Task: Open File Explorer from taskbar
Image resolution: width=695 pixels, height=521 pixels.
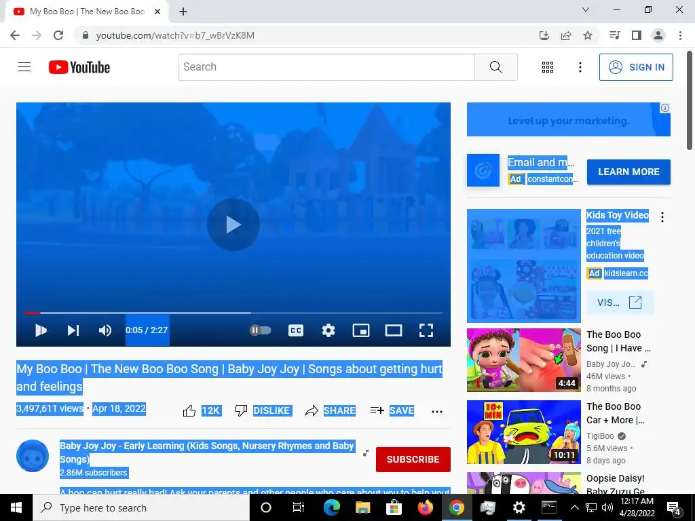Action: click(x=362, y=507)
